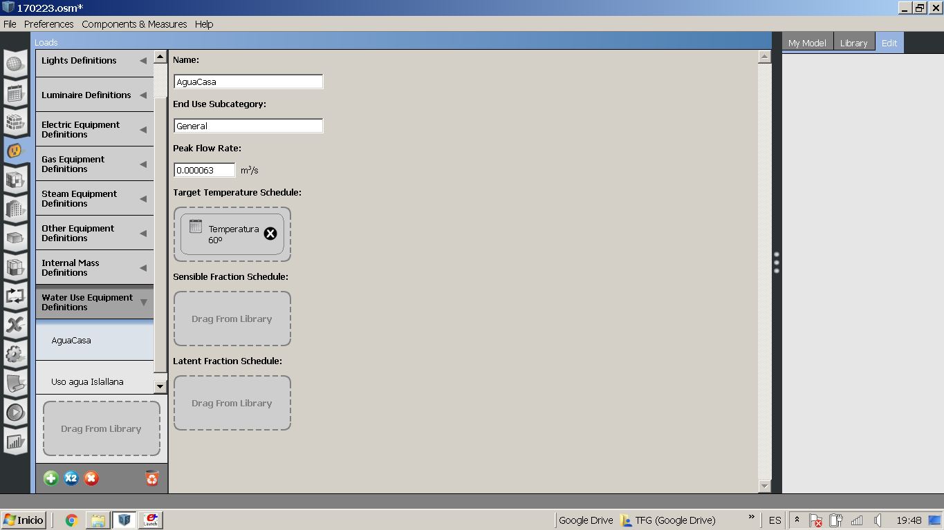The height and width of the screenshot is (530, 944).
Task: Click the right panel splitter handle
Action: coord(777,263)
